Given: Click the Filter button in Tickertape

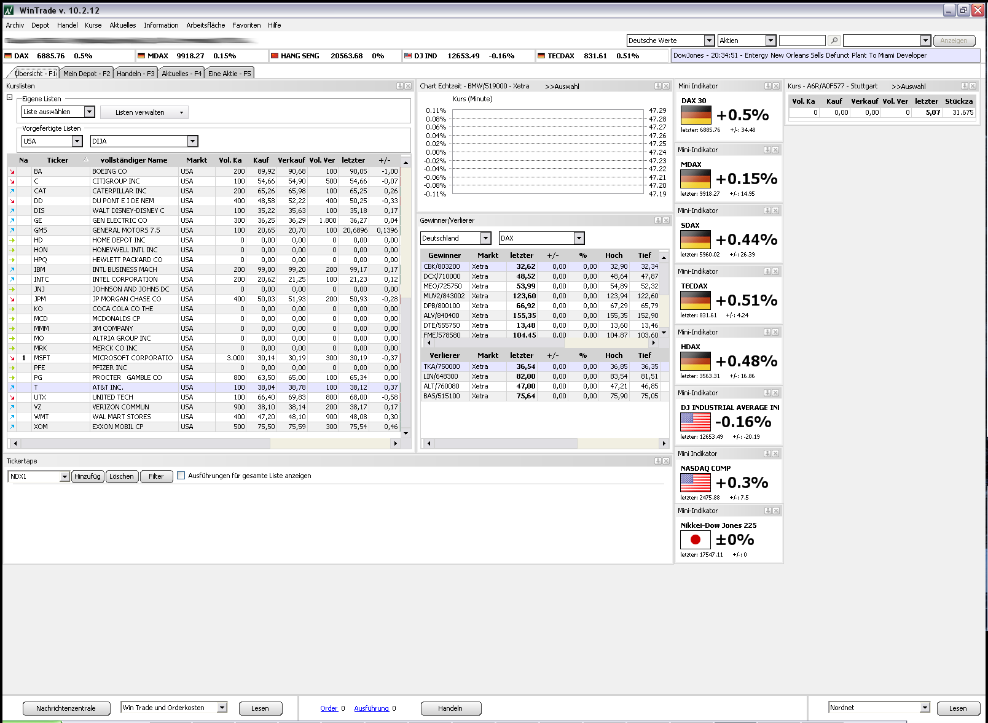Looking at the screenshot, I should [x=156, y=476].
